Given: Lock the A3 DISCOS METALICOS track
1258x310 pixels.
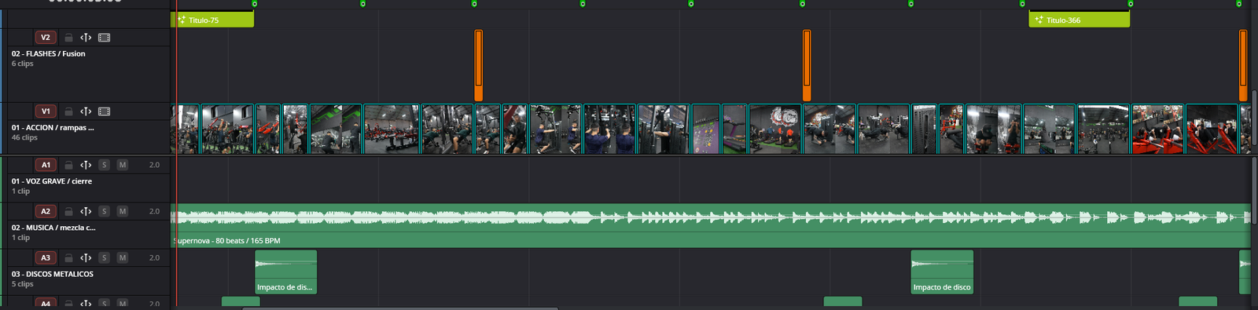Looking at the screenshot, I should (68, 257).
